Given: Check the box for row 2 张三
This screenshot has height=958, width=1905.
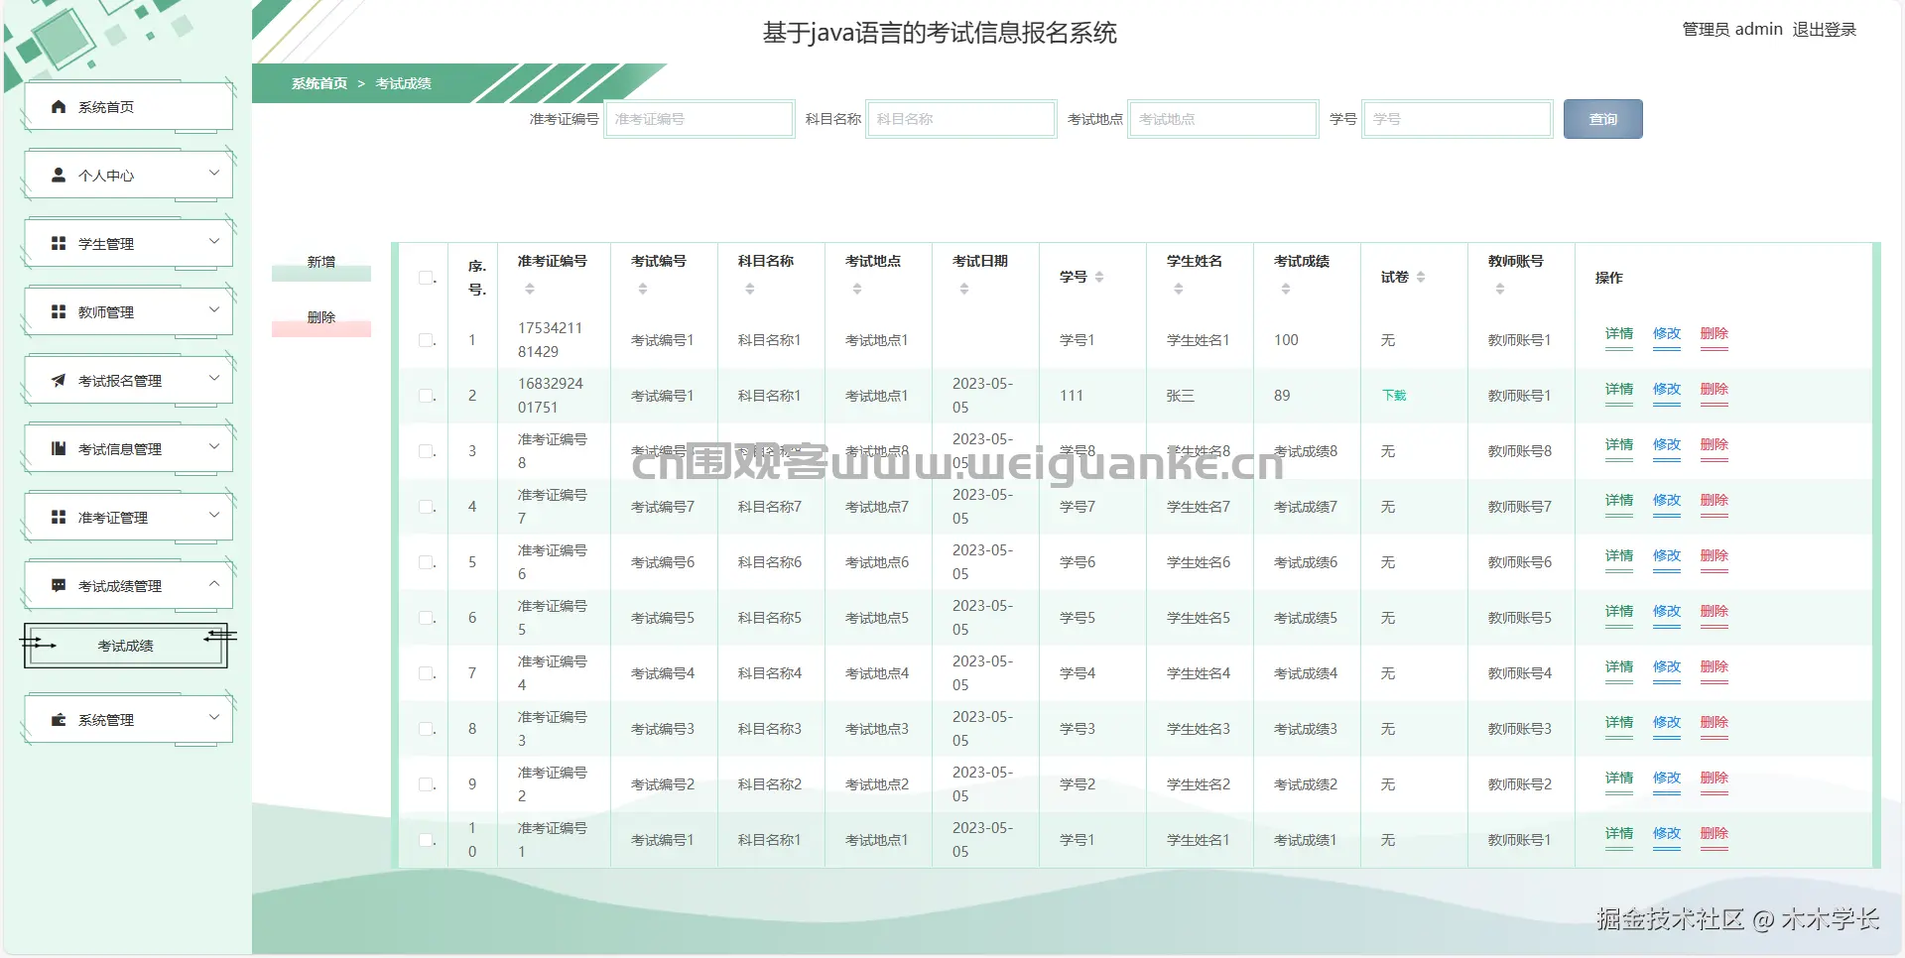Looking at the screenshot, I should (426, 396).
